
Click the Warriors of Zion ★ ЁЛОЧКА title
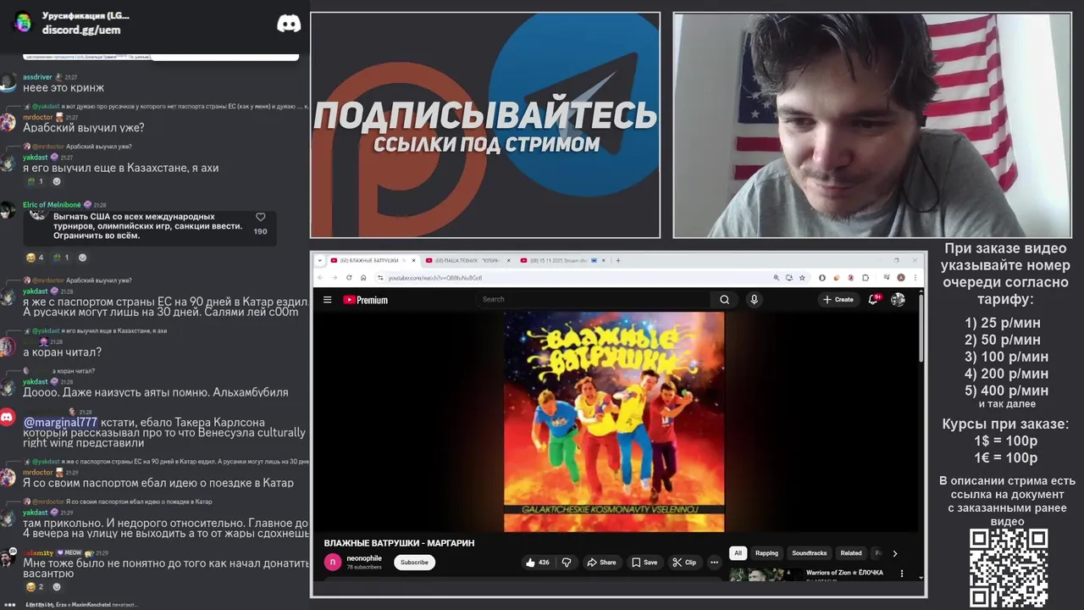844,573
